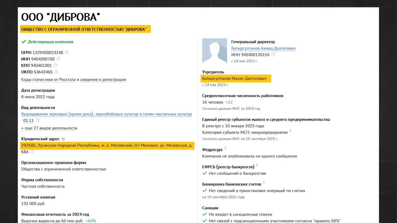Click the Организационно-правовая форма heading
This screenshot has height=223, width=397.
tap(54, 163)
